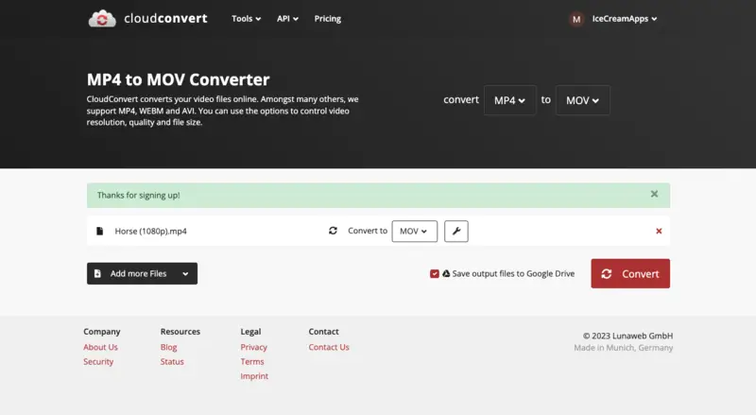Click the file icon next to Horse (1080p).mp4
Viewport: 756px width, 415px height.
point(100,232)
